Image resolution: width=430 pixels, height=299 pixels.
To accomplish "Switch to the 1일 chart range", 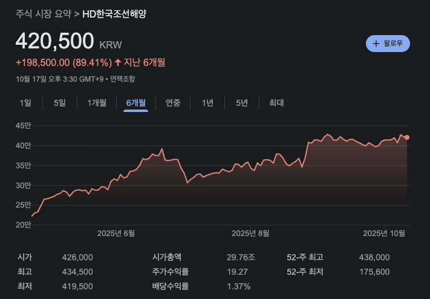I will (x=25, y=103).
